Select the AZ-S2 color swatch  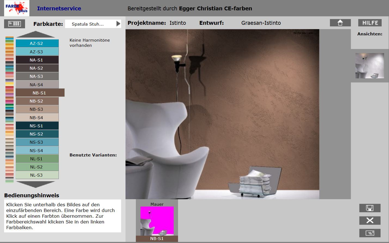pyautogui.click(x=37, y=43)
